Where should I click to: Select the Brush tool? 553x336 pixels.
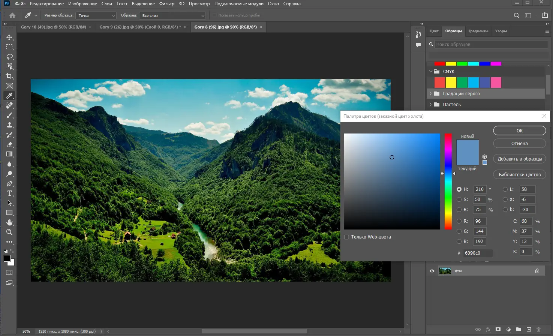point(10,115)
